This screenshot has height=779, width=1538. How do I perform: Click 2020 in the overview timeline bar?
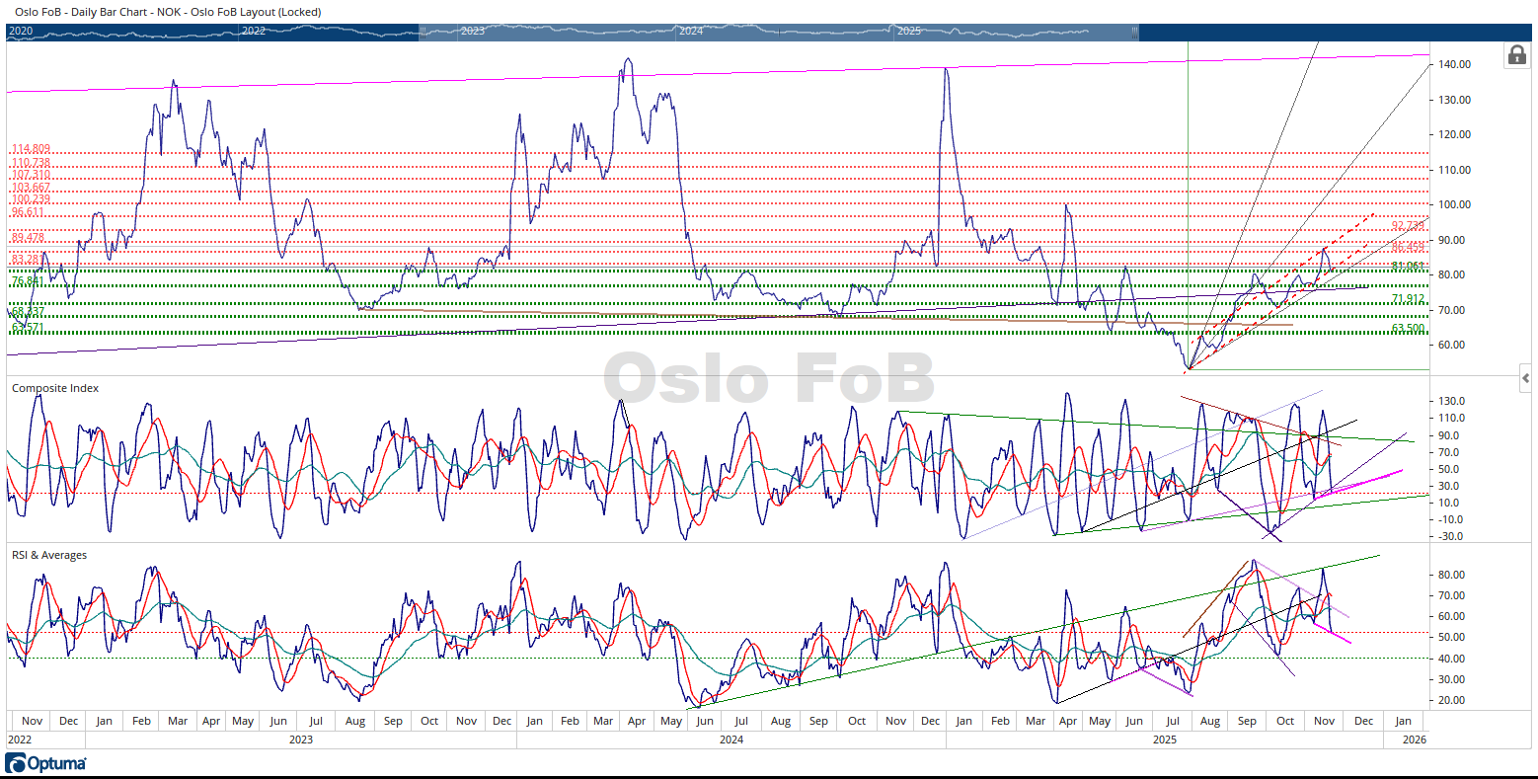(x=21, y=32)
